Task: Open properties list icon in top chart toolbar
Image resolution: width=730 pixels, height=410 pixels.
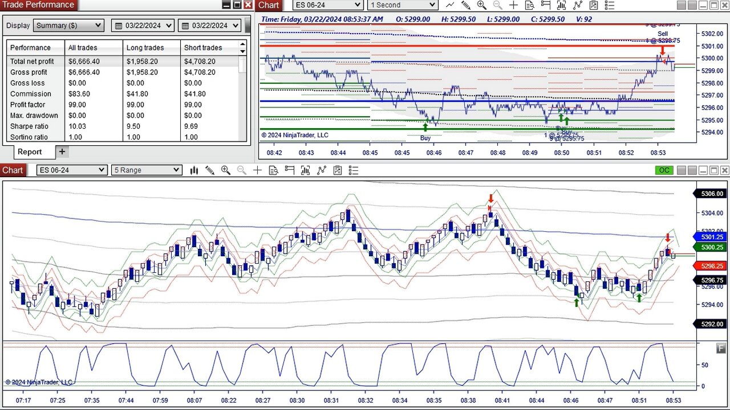Action: click(610, 5)
